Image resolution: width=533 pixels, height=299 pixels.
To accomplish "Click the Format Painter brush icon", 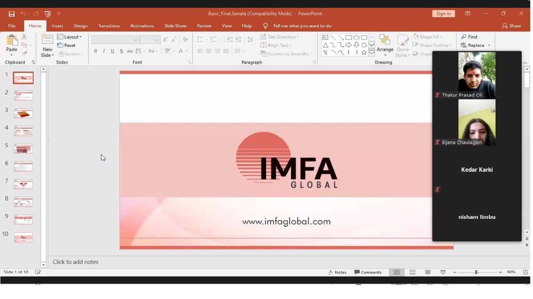I will [24, 54].
